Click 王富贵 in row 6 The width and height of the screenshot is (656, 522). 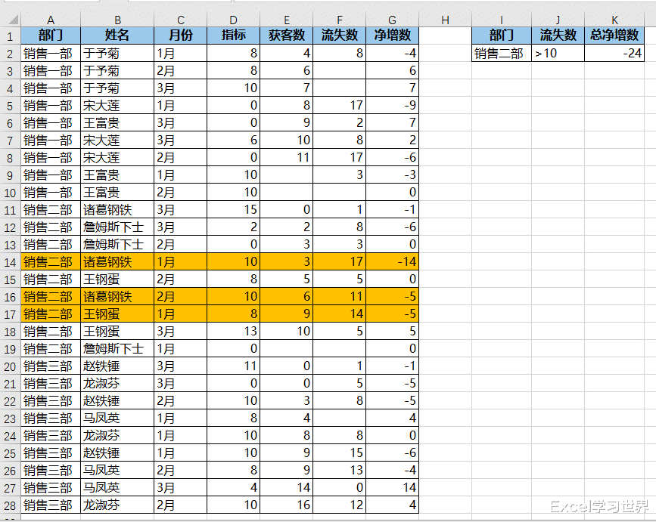[x=117, y=123]
